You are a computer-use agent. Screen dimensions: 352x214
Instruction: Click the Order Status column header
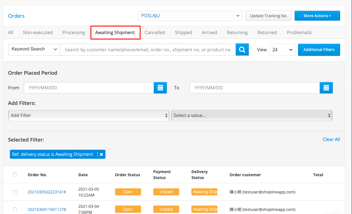(x=128, y=175)
